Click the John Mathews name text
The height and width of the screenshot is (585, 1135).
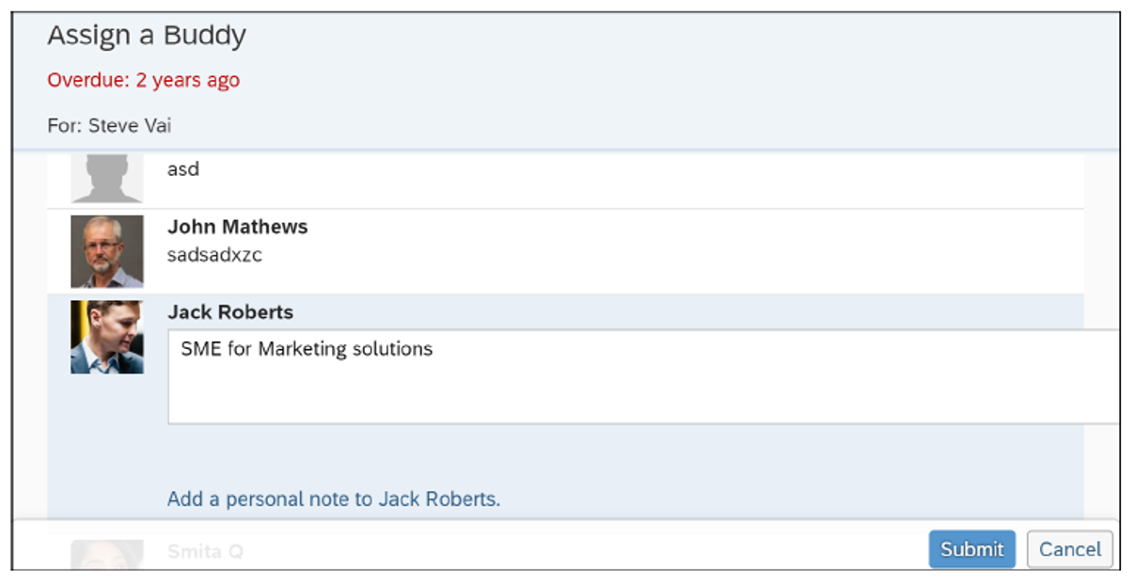[237, 227]
